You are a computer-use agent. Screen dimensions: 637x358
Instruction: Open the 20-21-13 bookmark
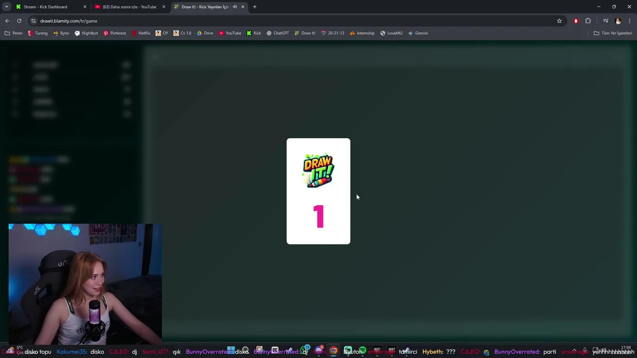click(332, 33)
